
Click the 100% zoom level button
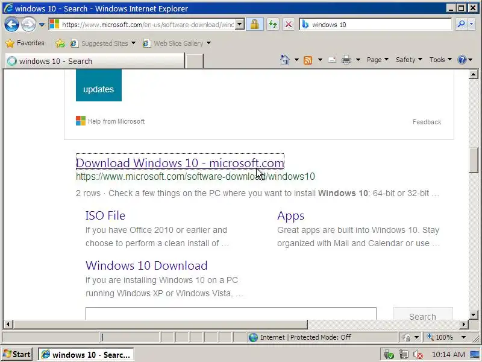pyautogui.click(x=440, y=337)
